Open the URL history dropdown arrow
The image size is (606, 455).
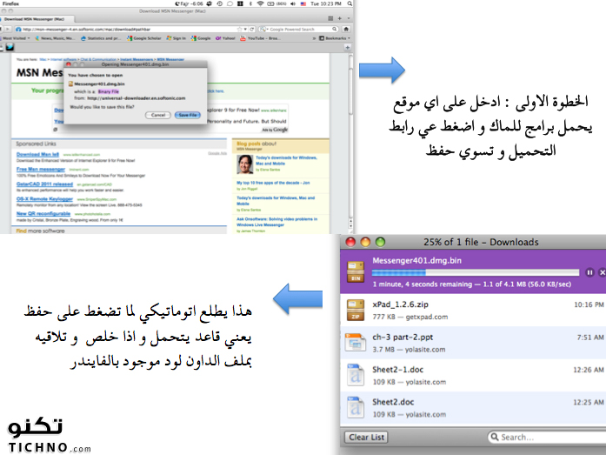click(x=245, y=29)
